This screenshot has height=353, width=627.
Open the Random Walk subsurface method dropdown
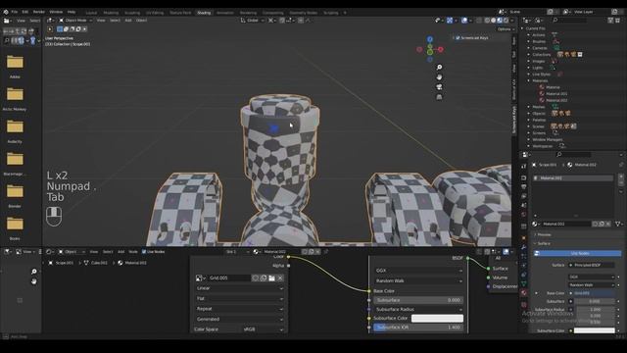click(x=418, y=281)
